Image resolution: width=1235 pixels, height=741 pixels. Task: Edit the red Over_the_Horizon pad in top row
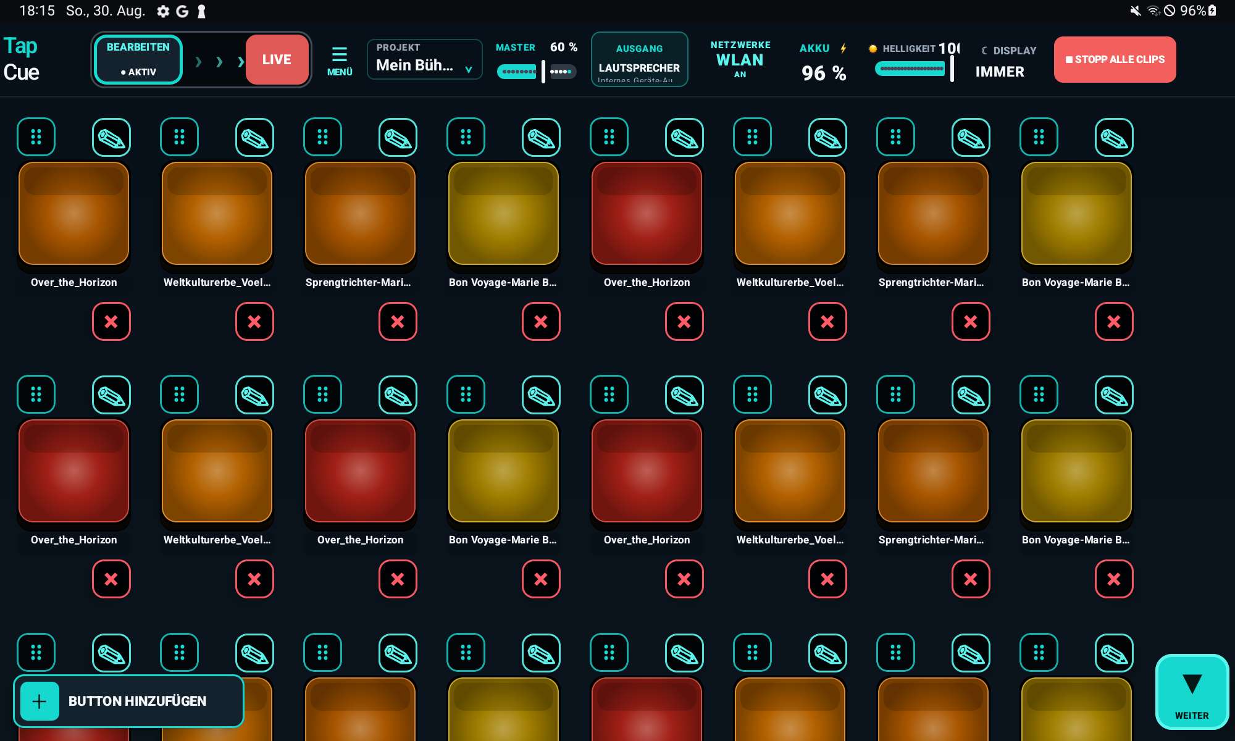point(684,137)
